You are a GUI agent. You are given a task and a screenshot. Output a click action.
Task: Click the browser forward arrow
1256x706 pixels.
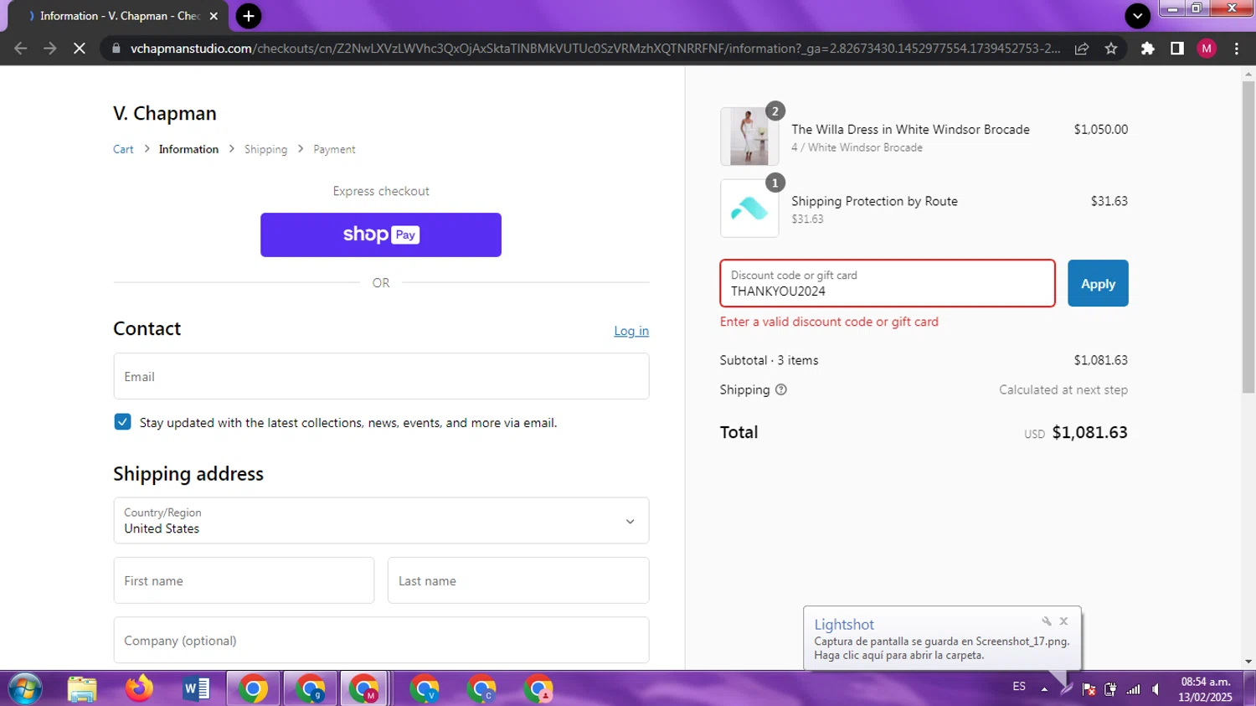[x=49, y=49]
